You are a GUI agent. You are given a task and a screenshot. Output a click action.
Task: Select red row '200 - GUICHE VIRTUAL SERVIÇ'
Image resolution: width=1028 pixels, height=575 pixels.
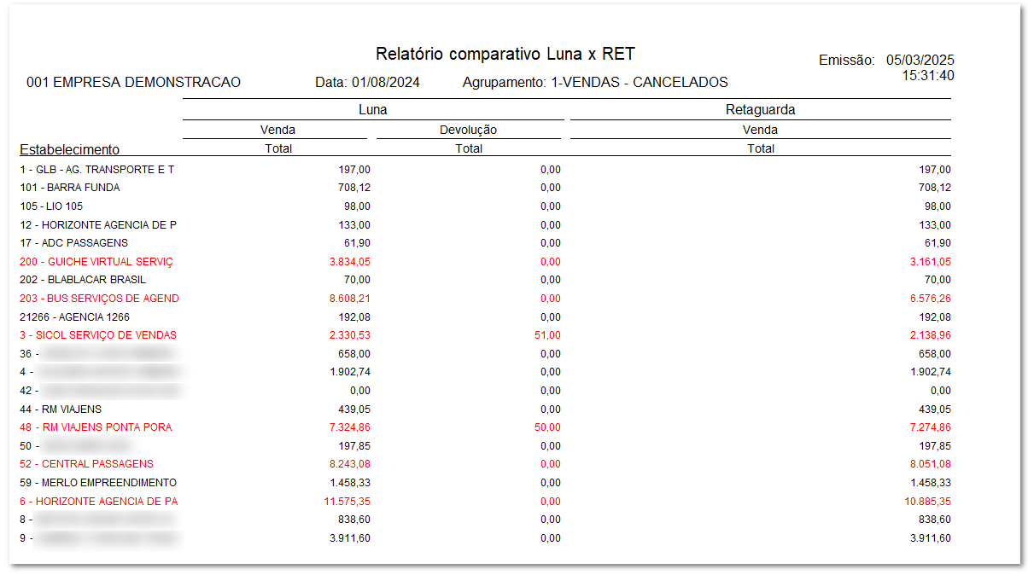click(485, 262)
